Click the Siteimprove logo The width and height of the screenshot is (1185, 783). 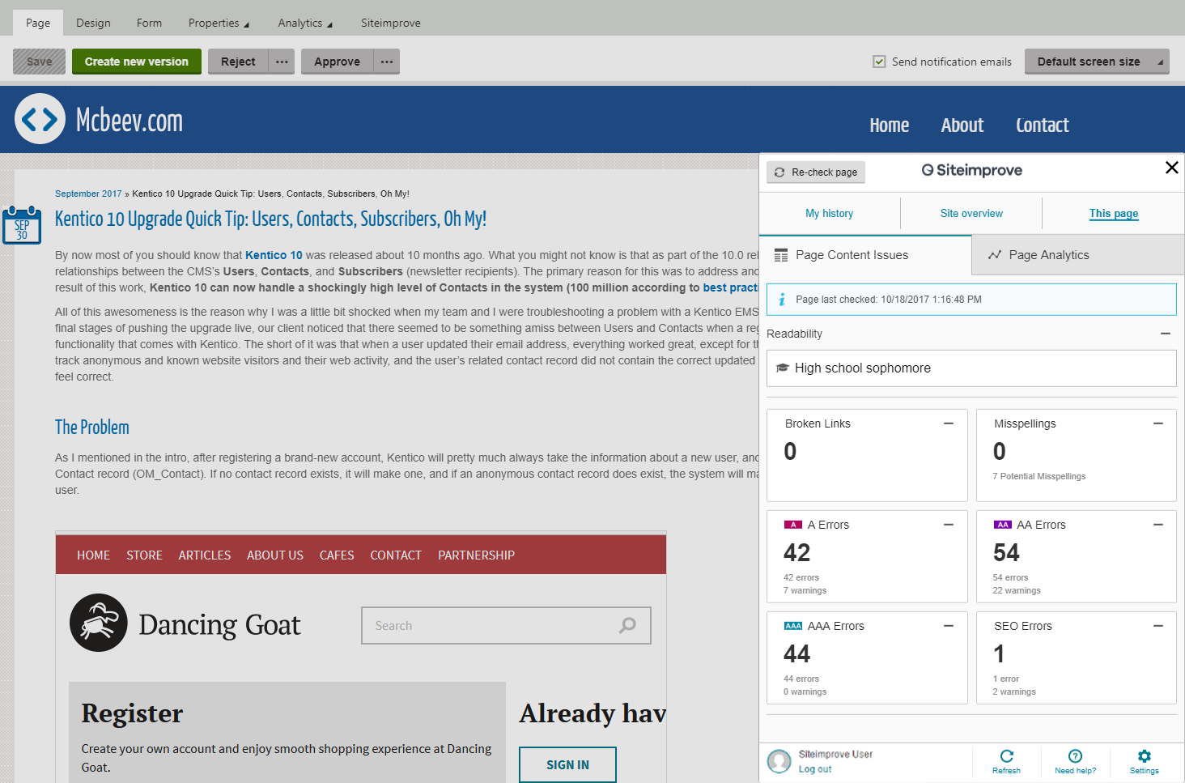coord(971,170)
